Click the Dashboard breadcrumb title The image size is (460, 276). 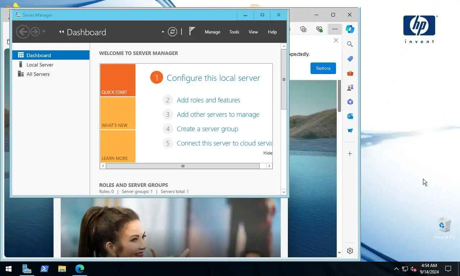coord(86,32)
